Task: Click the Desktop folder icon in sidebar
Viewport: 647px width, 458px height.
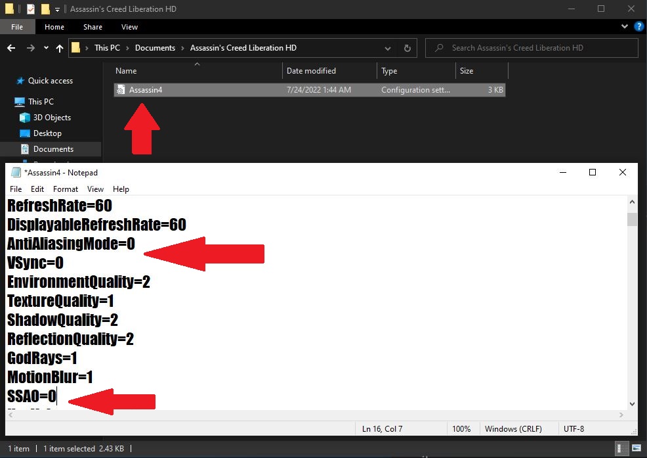Action: (25, 133)
